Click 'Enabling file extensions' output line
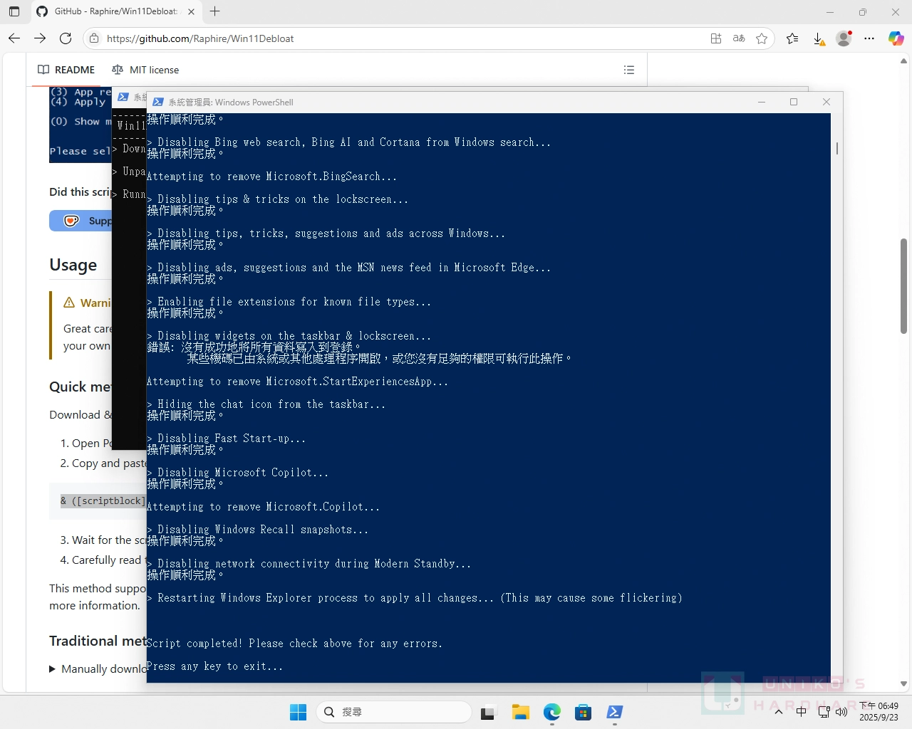 (289, 302)
